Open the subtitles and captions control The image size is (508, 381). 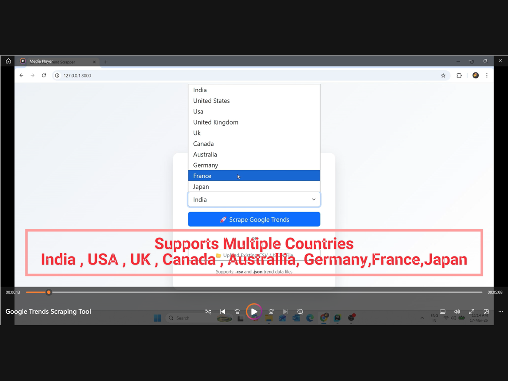[x=442, y=312]
